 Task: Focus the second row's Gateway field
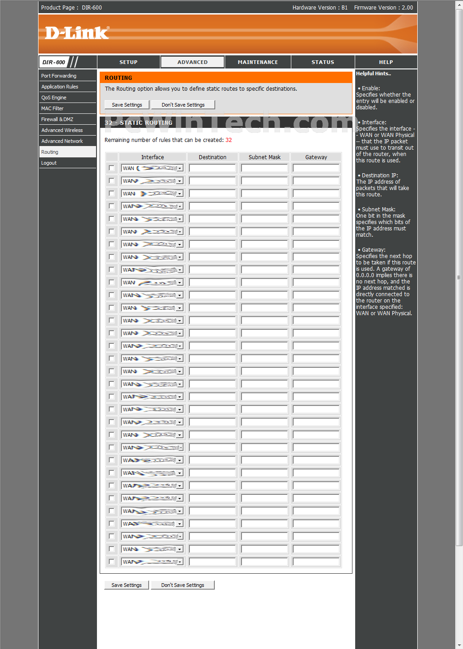pyautogui.click(x=316, y=181)
